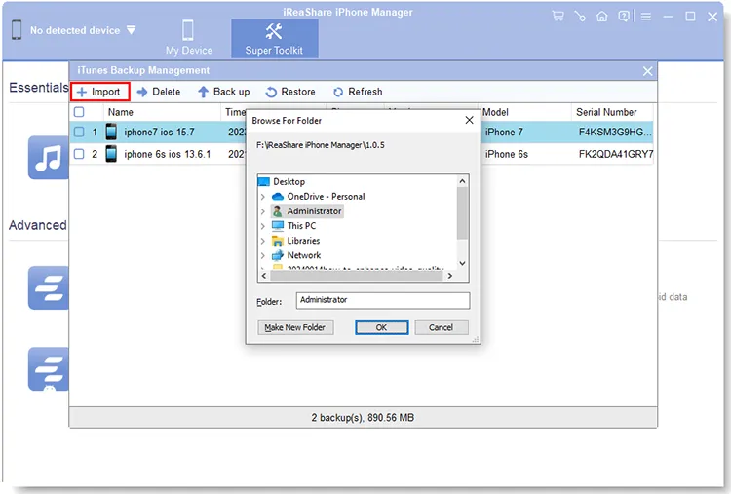Viewport: 731px width, 494px height.
Task: Click the Model column header
Action: click(x=495, y=112)
